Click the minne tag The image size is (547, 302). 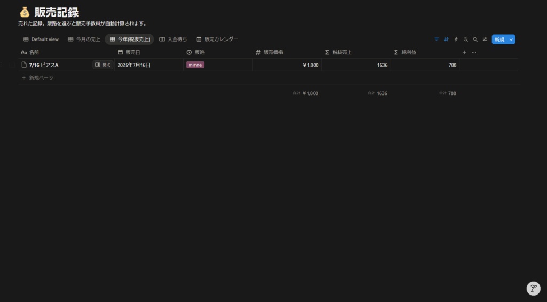click(x=195, y=65)
